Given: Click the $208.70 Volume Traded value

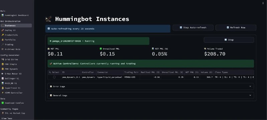Looking at the screenshot, I should (x=215, y=54).
